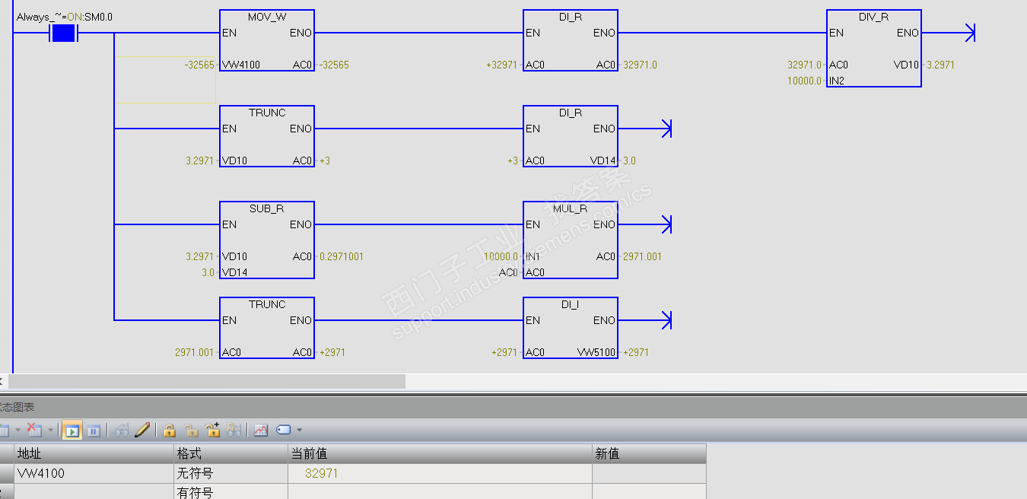Select the MOV_W instruction block
1027x499 pixels.
267,40
